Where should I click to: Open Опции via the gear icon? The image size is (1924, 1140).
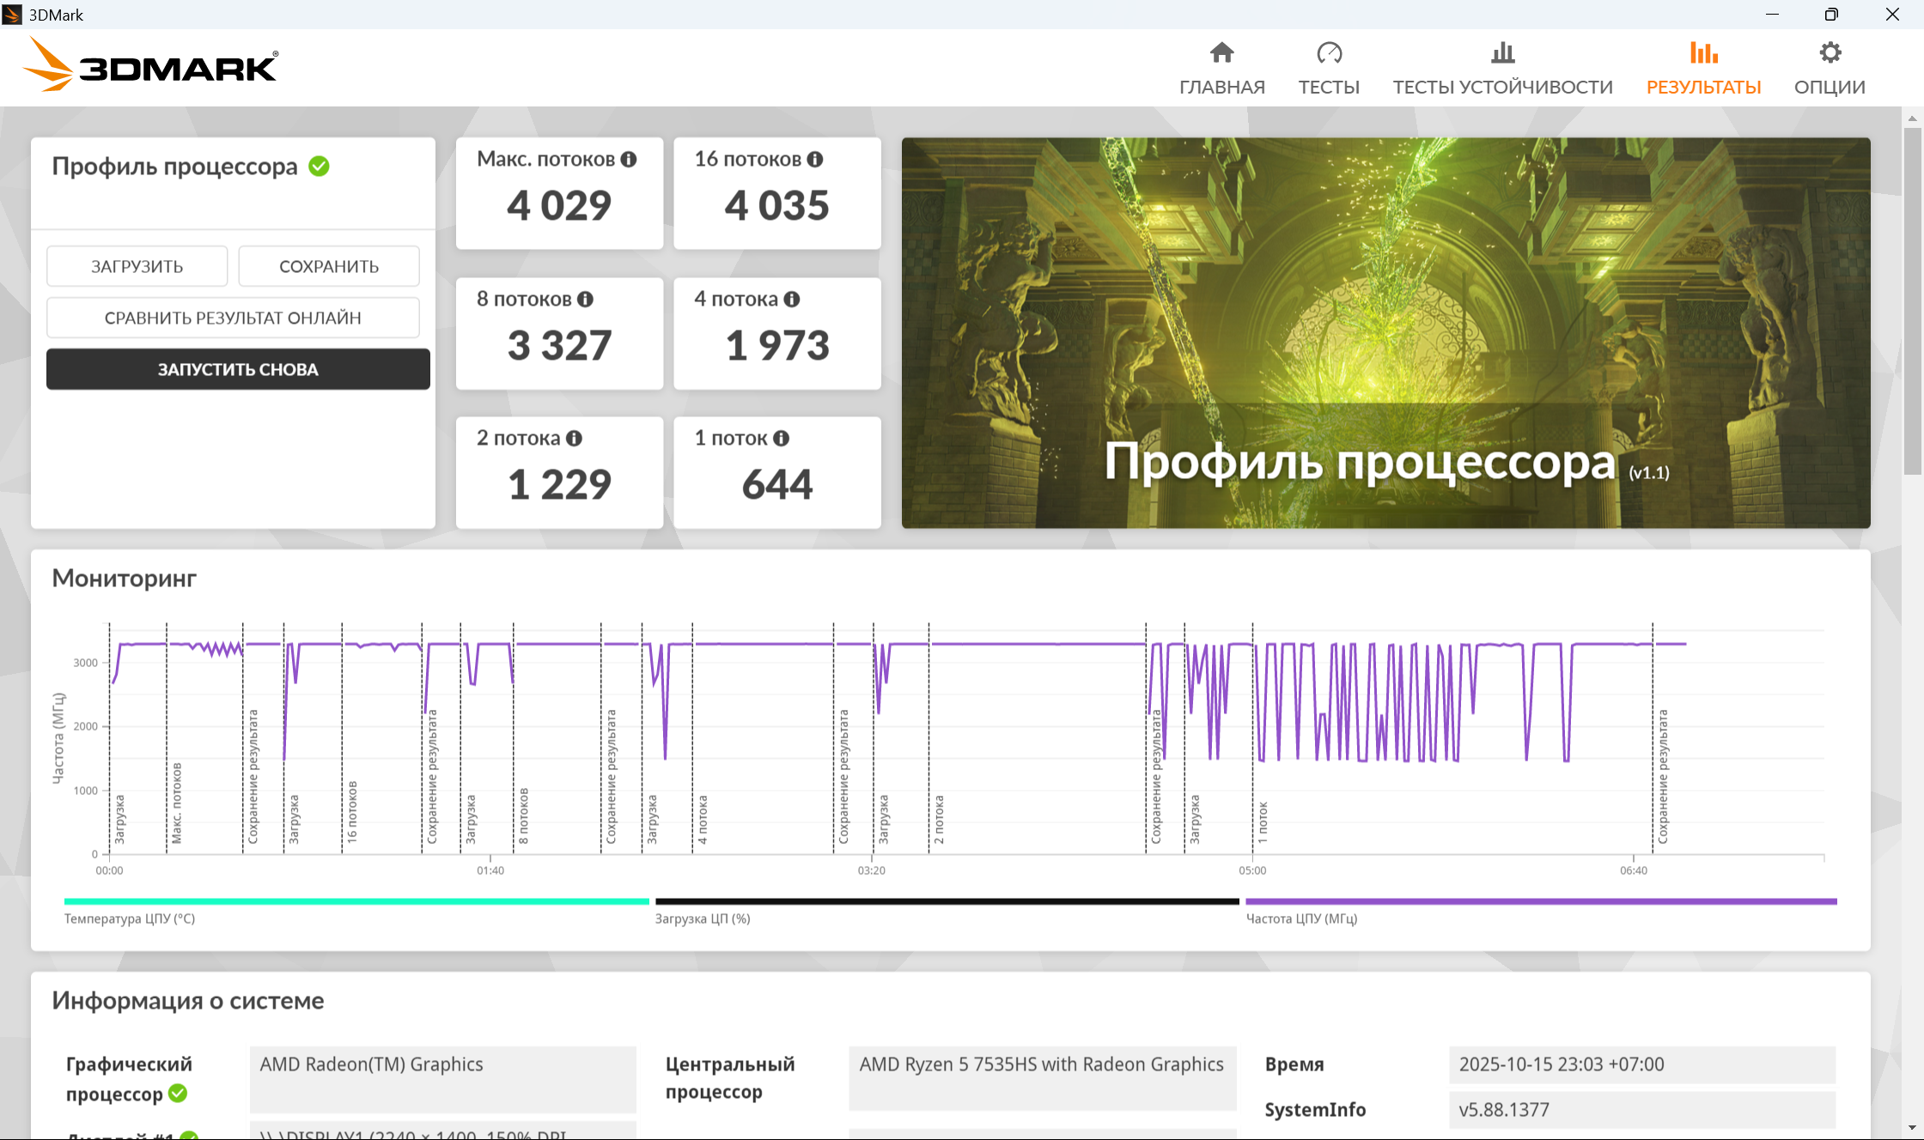1830,53
